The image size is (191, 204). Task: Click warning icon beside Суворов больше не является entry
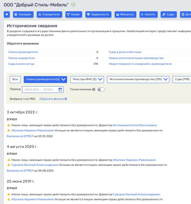click(9, 165)
